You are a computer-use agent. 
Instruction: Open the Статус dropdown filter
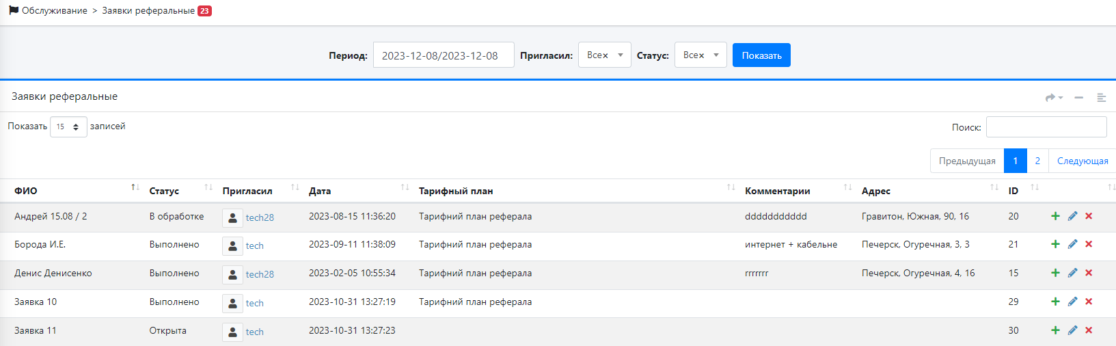(700, 55)
